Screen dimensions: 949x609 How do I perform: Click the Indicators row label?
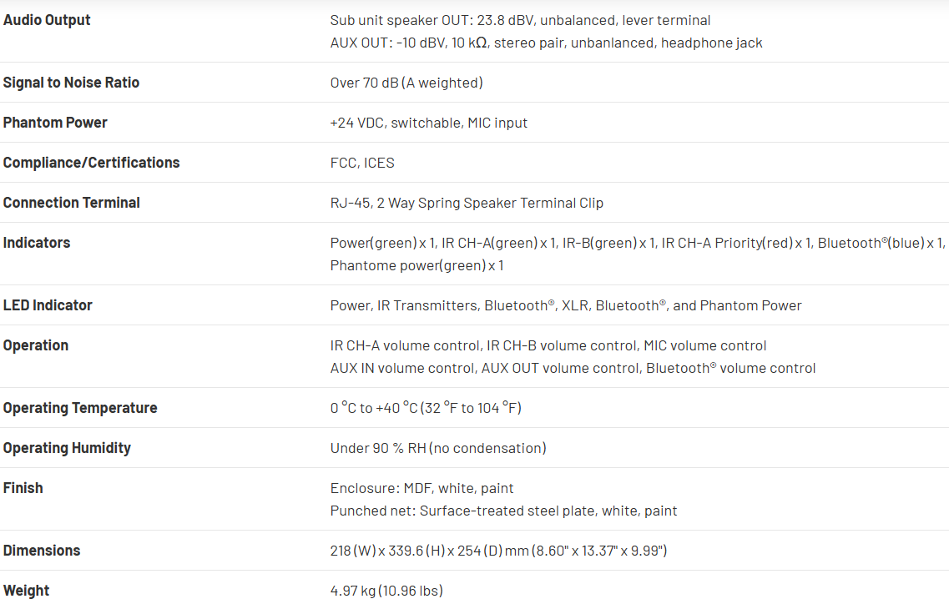(x=37, y=243)
